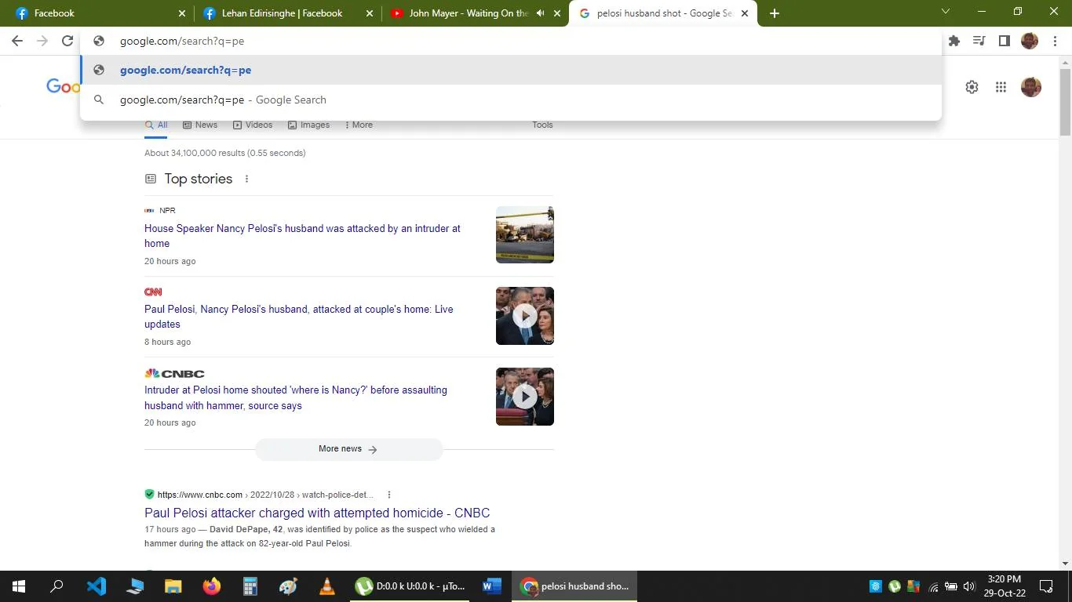1072x602 pixels.
Task: Open the tab search chevron
Action: click(x=946, y=12)
